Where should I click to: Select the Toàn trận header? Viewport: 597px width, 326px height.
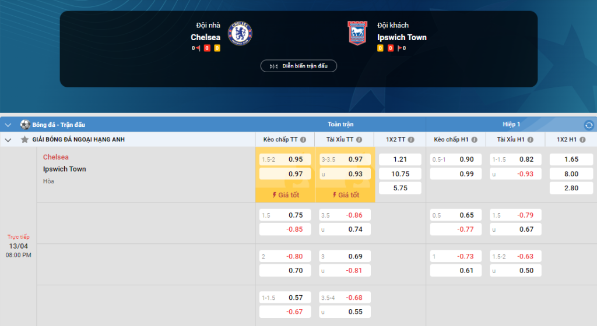(x=340, y=124)
